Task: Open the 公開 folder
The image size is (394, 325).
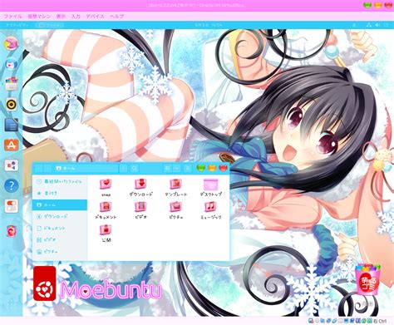Action: tap(106, 234)
